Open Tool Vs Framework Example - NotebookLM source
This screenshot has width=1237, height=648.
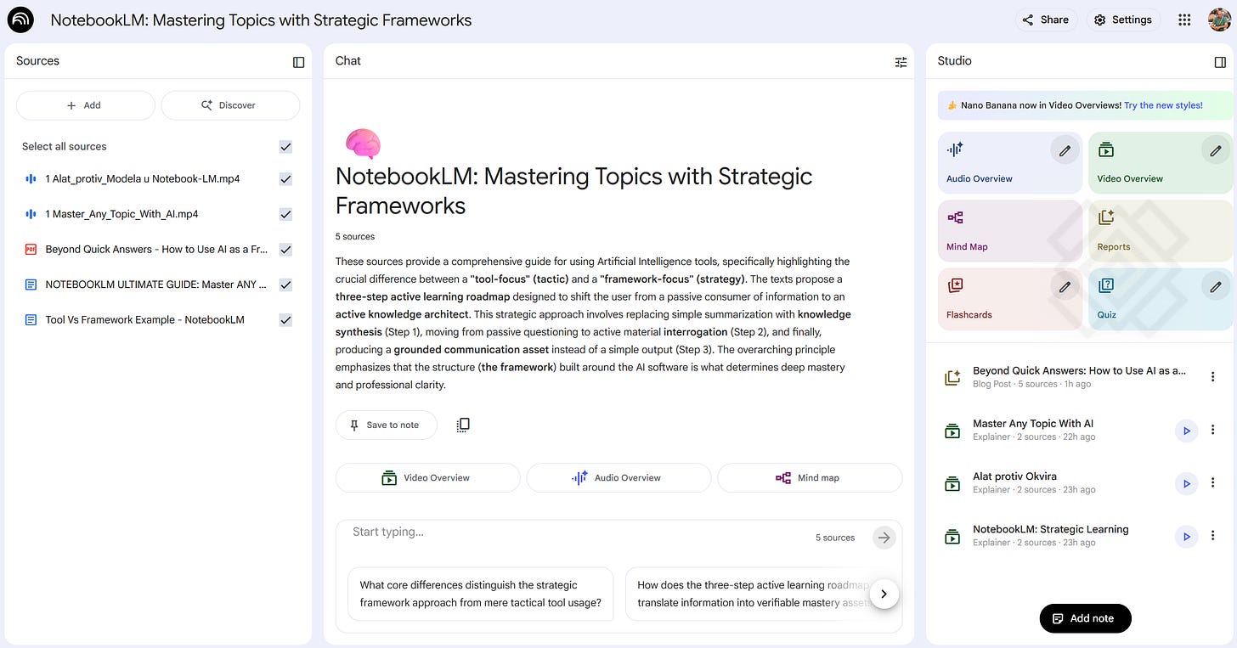(x=144, y=320)
